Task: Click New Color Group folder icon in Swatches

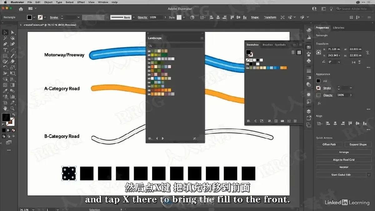Action: [282, 121]
